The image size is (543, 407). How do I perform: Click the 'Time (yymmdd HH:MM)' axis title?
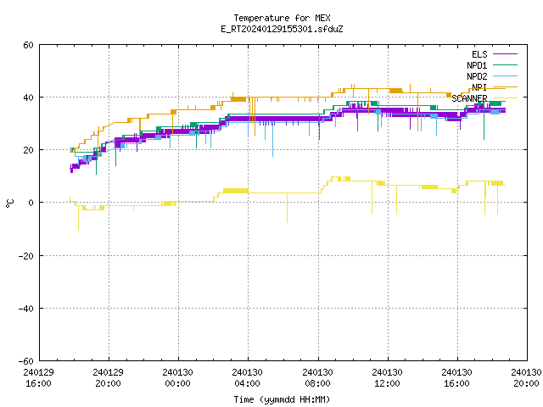click(282, 399)
